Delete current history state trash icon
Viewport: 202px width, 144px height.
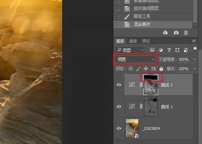click(x=186, y=33)
